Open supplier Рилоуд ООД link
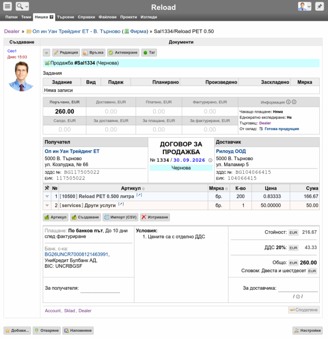The height and width of the screenshot is (339, 328). [231, 151]
